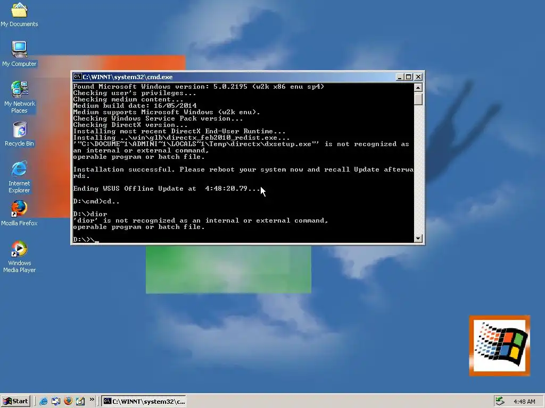
Task: Click the cmd.exe title bar text
Action: (x=128, y=77)
